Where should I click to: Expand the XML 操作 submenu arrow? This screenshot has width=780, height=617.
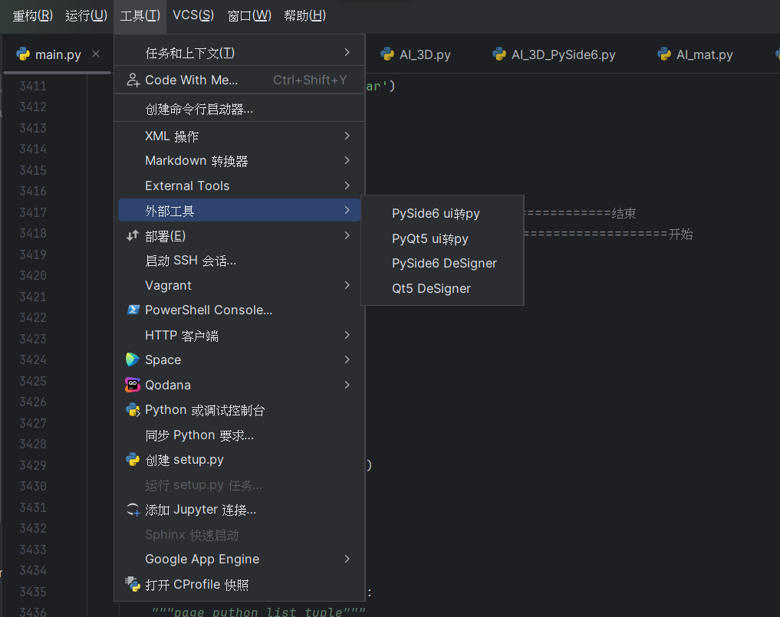[347, 136]
